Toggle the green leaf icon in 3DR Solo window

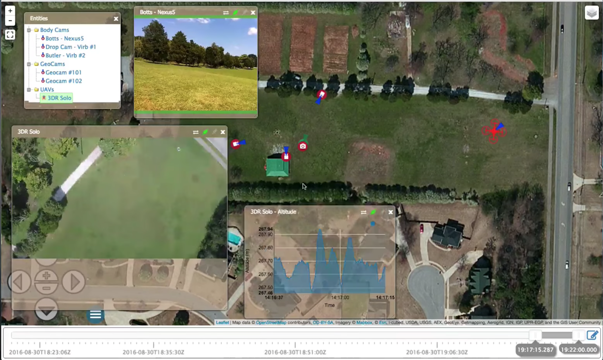coord(205,132)
